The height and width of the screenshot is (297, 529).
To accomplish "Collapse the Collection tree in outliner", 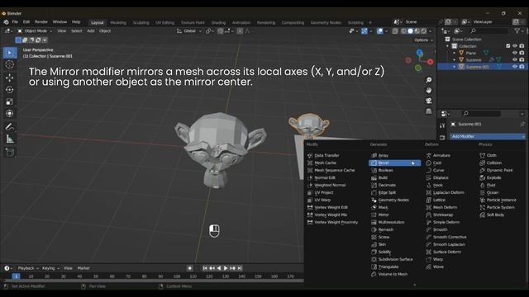I will [x=448, y=46].
